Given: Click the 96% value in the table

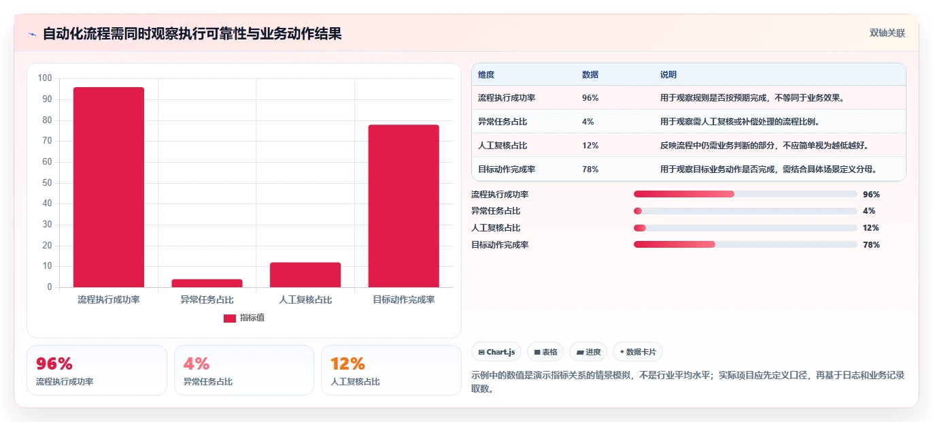Looking at the screenshot, I should click(590, 98).
